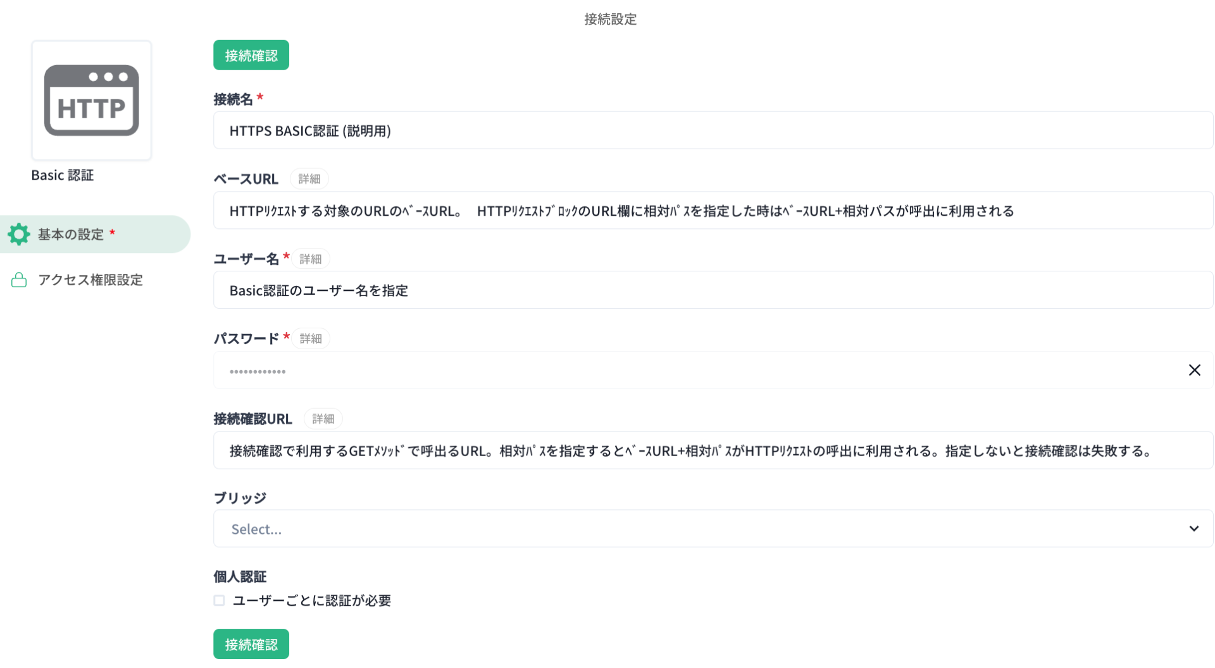The width and height of the screenshot is (1215, 668).
Task: Click the 接続設定 page title
Action: [x=610, y=19]
